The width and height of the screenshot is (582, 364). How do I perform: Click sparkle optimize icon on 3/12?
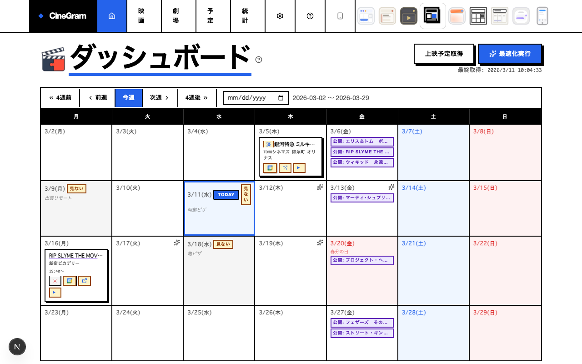point(320,187)
